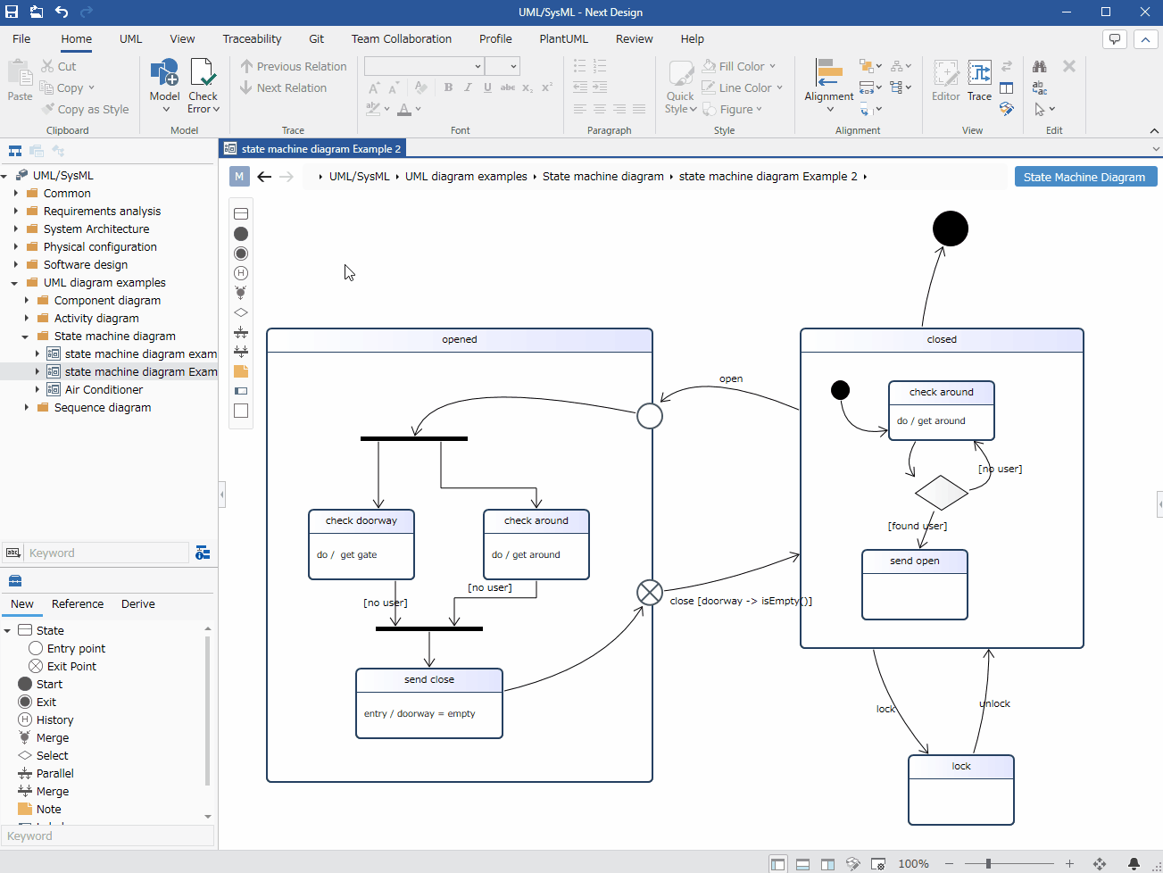This screenshot has width=1163, height=873.
Task: Open the Fill Color dropdown
Action: [772, 66]
